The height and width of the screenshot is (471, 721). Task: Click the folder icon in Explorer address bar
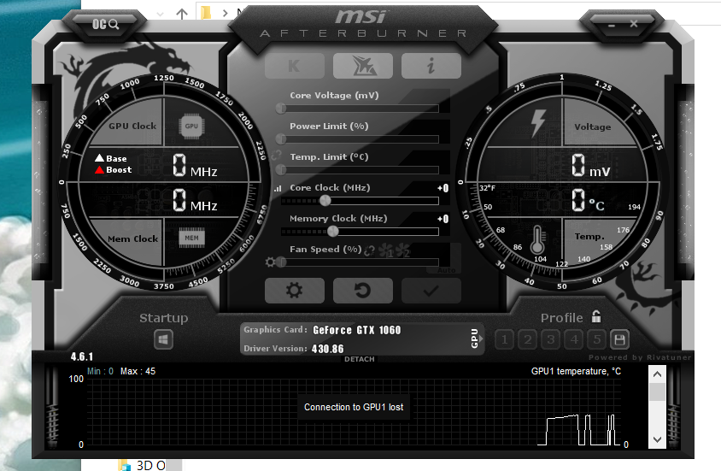coord(206,13)
